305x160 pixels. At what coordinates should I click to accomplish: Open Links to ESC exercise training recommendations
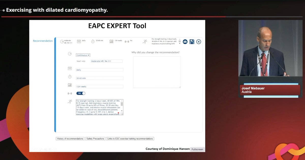click(130, 139)
